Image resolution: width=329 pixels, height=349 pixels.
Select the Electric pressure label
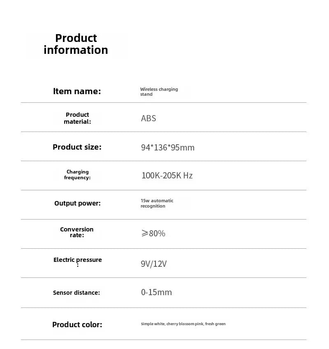77,261
